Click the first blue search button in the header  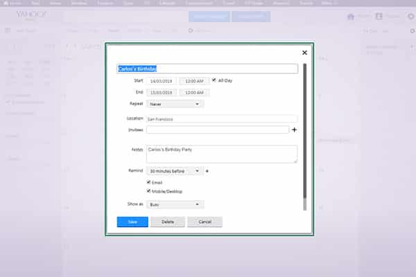(209, 17)
